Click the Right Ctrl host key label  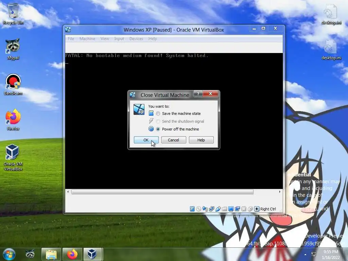pos(268,209)
